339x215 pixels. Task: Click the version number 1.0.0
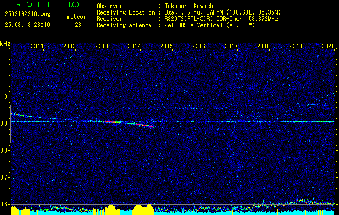click(73, 4)
